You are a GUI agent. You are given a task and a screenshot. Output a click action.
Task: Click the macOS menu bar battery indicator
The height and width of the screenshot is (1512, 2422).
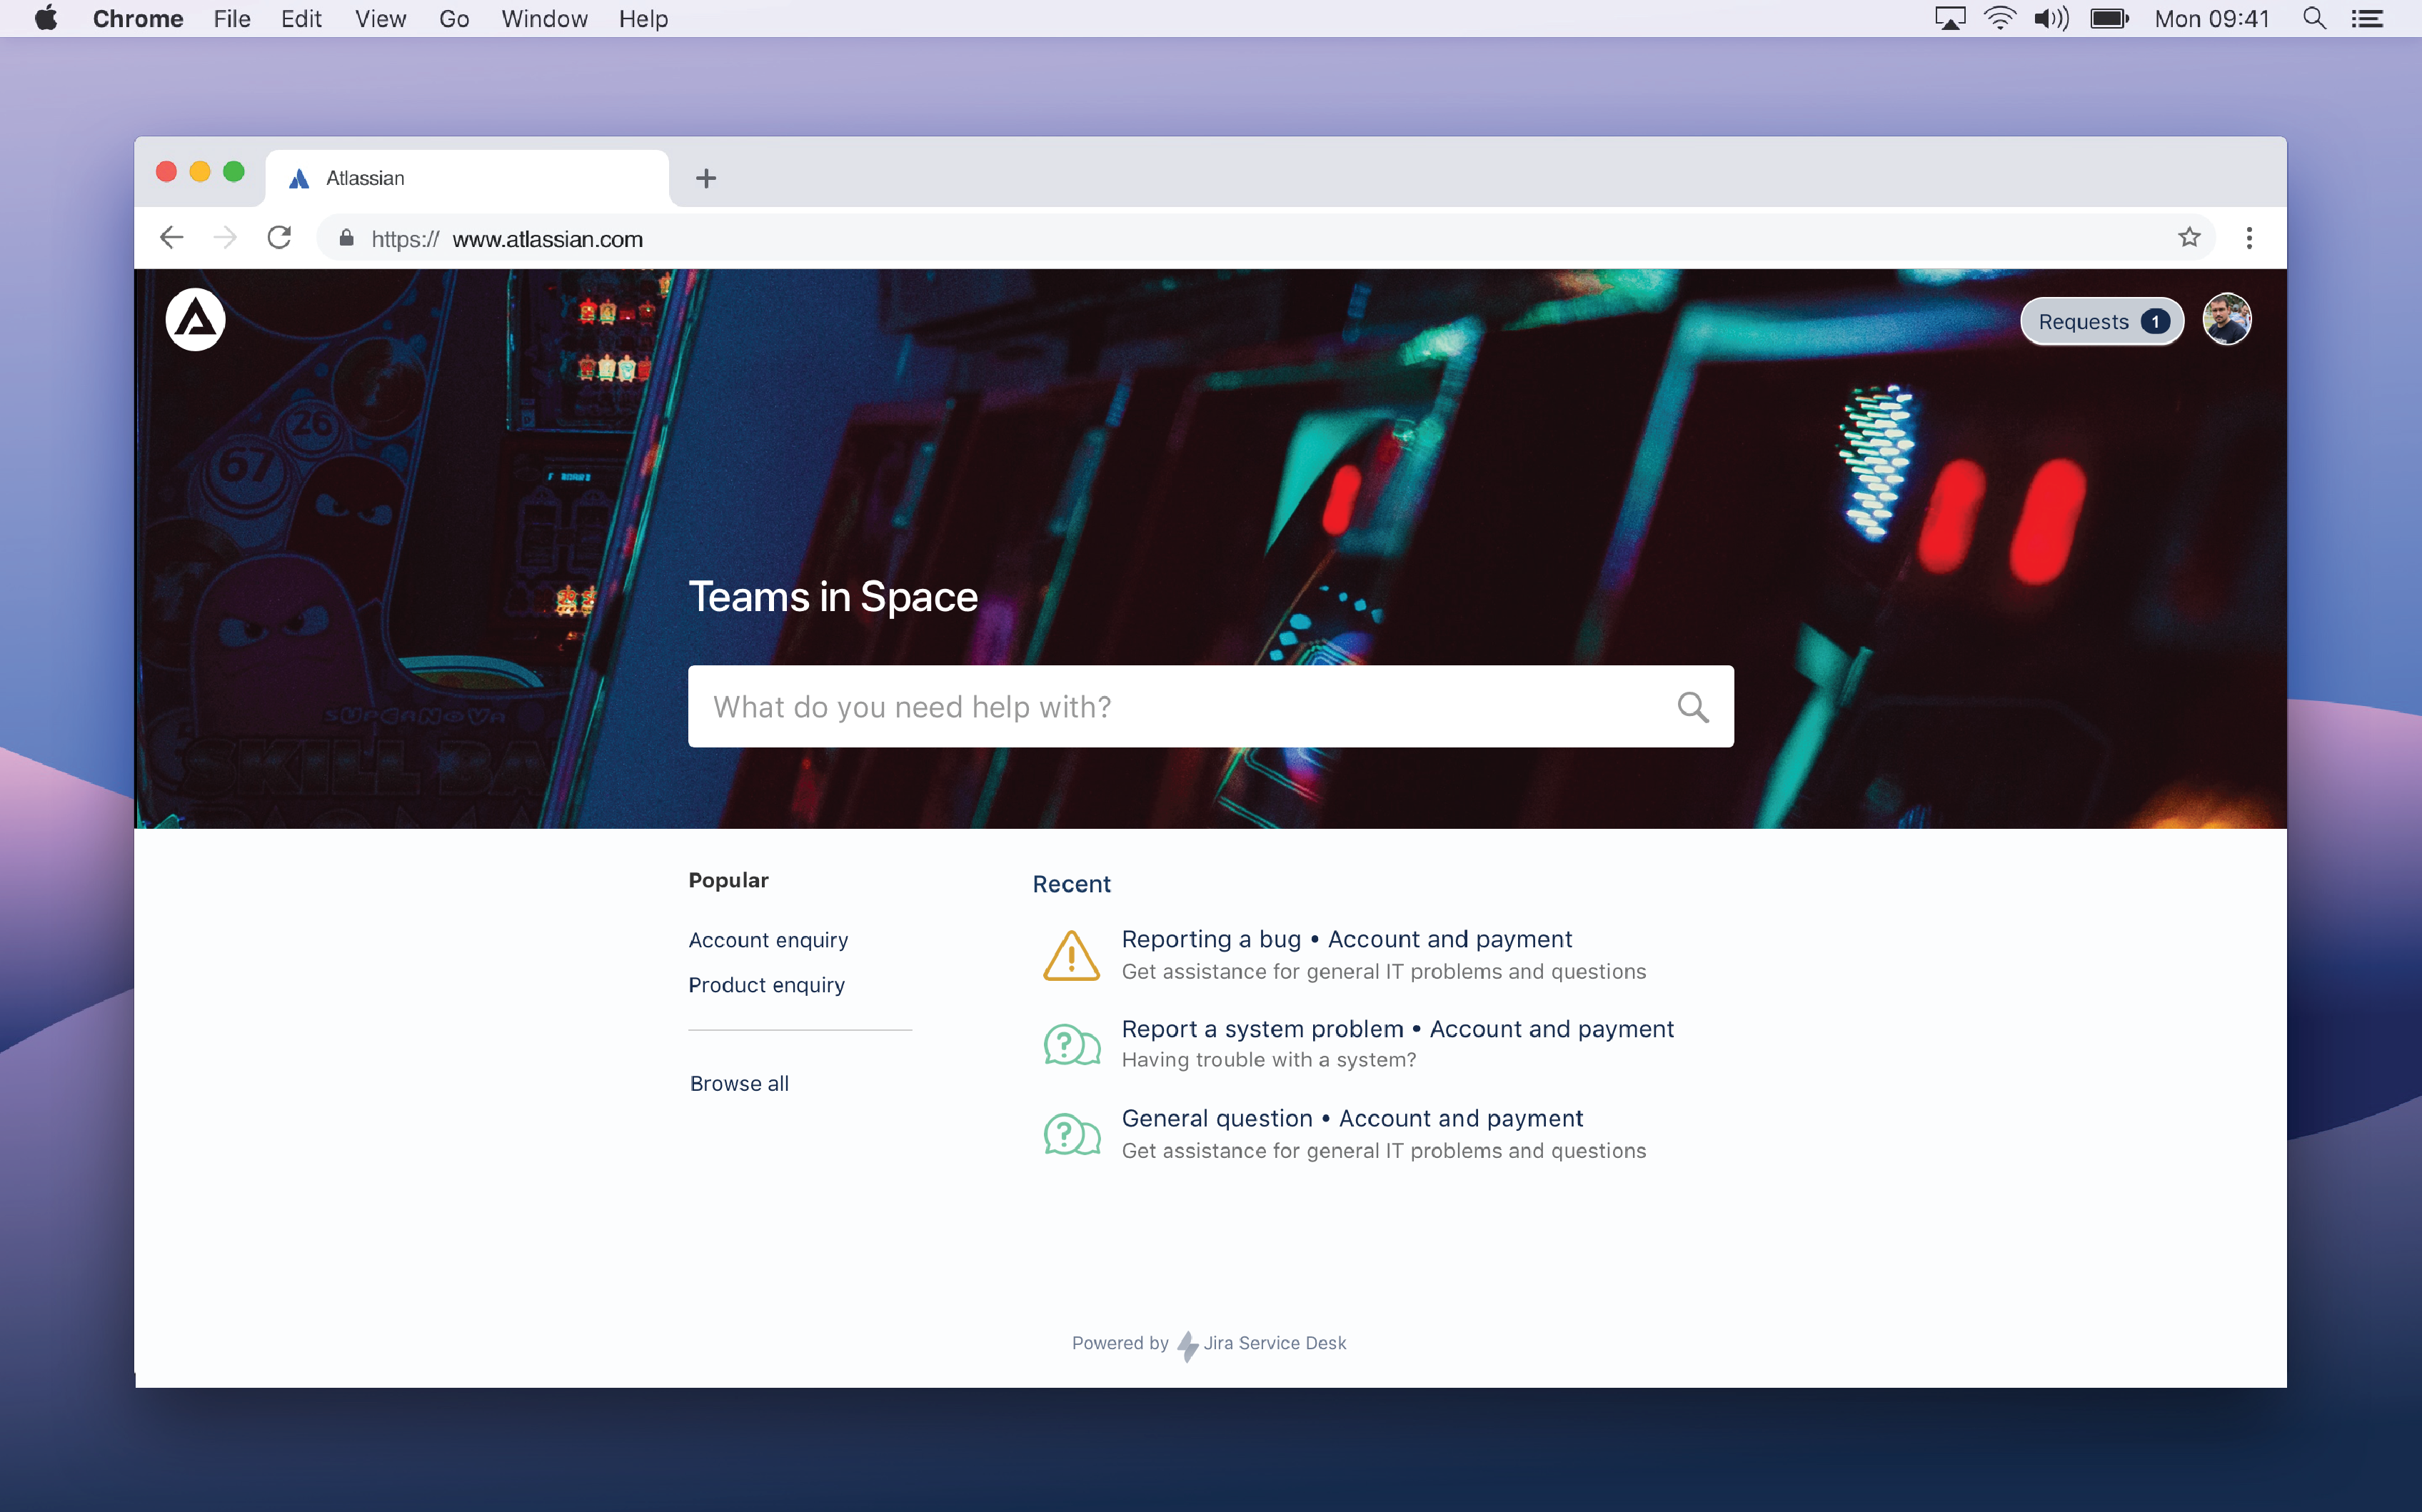tap(2106, 19)
